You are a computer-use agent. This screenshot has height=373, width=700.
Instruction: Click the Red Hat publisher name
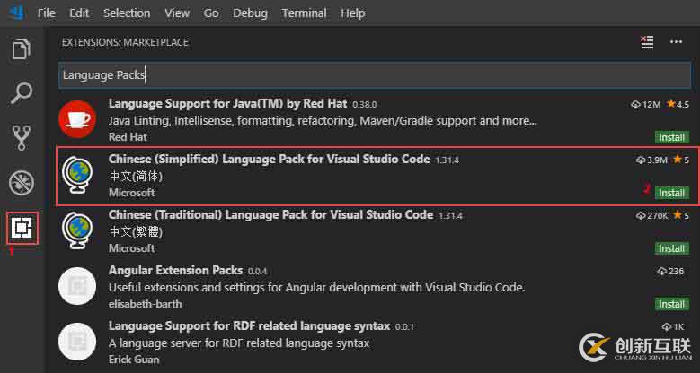click(128, 137)
